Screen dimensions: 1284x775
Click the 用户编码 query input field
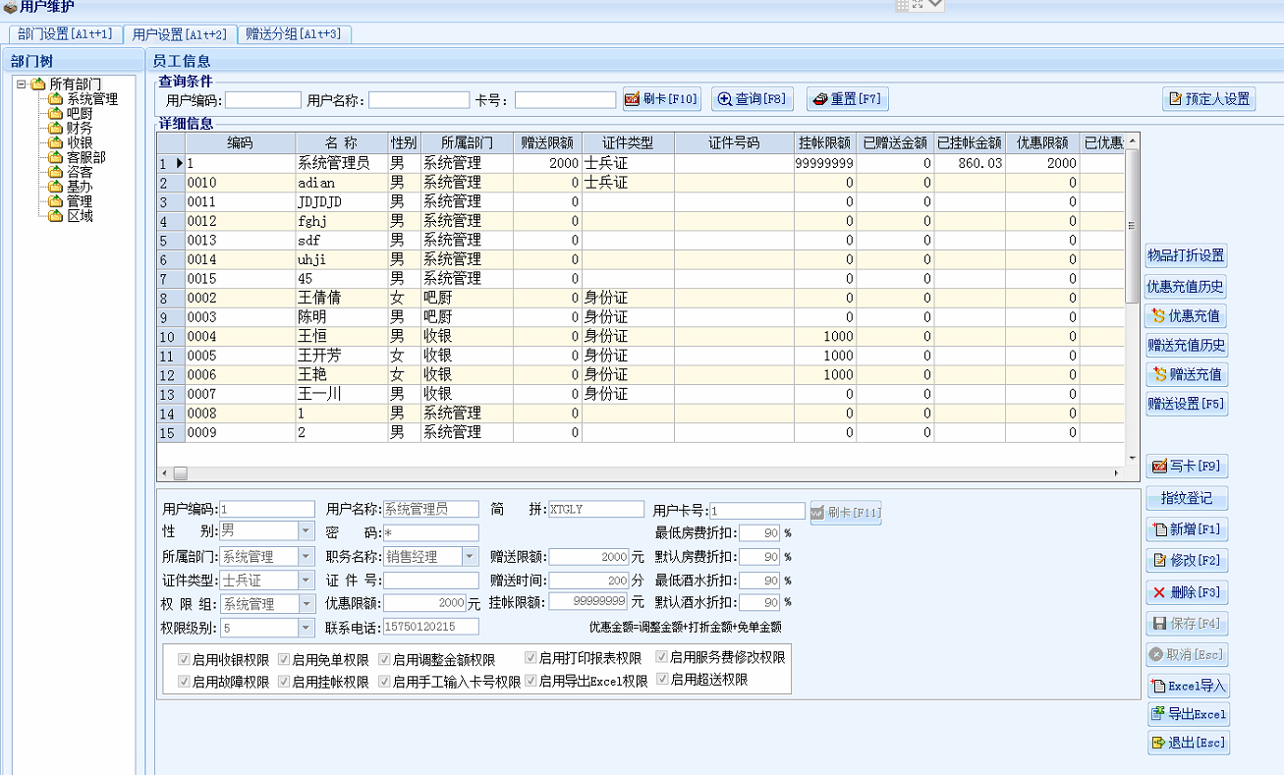coord(263,100)
